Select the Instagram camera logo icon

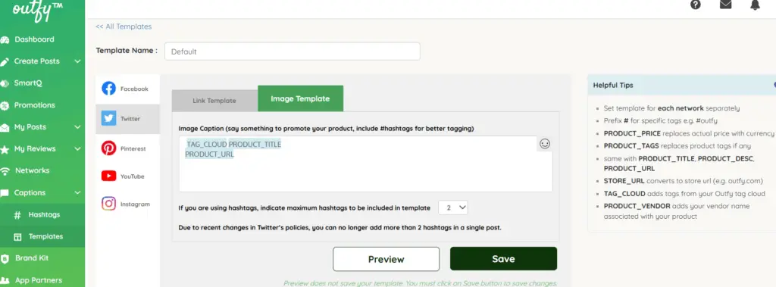pos(109,204)
